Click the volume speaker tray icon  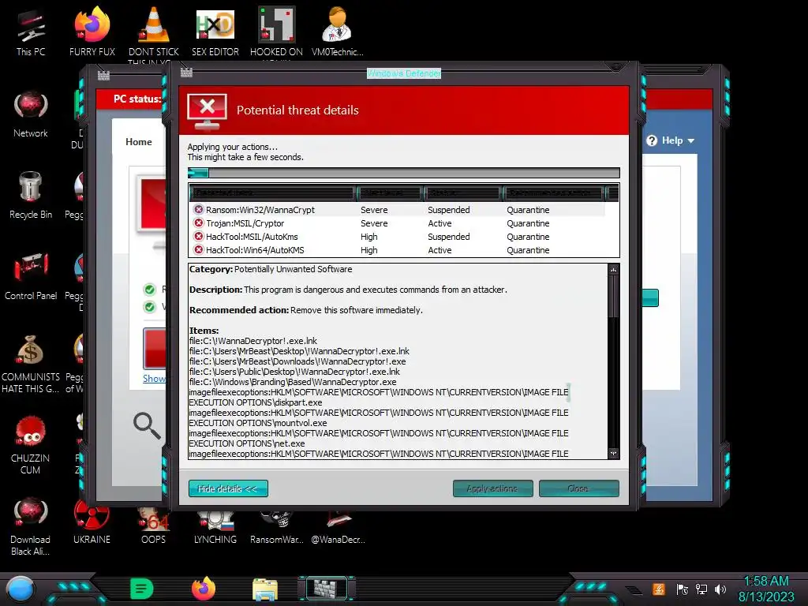tap(720, 589)
